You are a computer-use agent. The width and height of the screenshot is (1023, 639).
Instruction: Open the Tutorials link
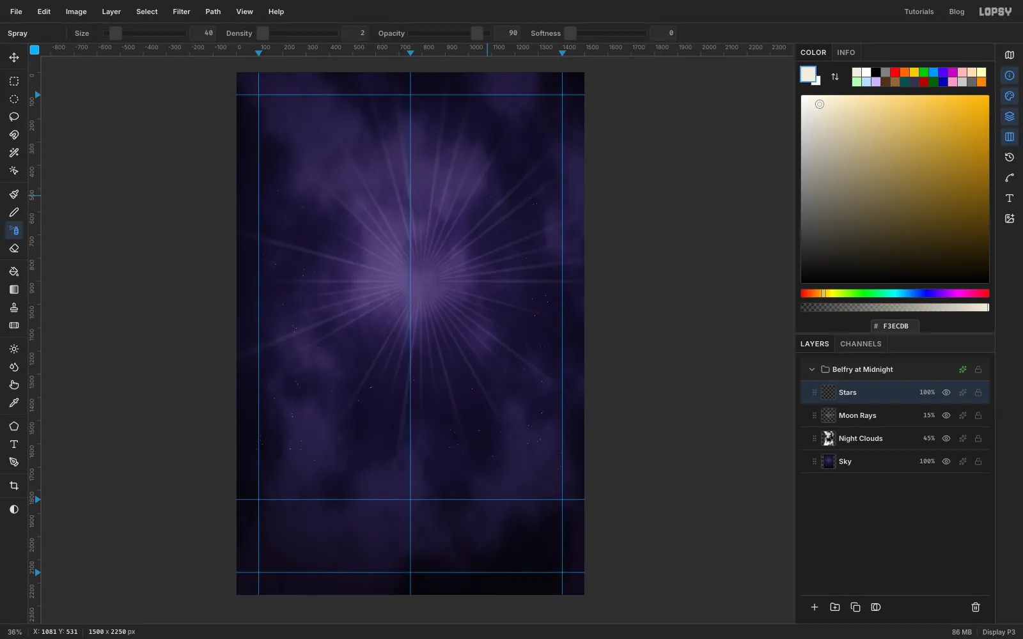point(919,12)
